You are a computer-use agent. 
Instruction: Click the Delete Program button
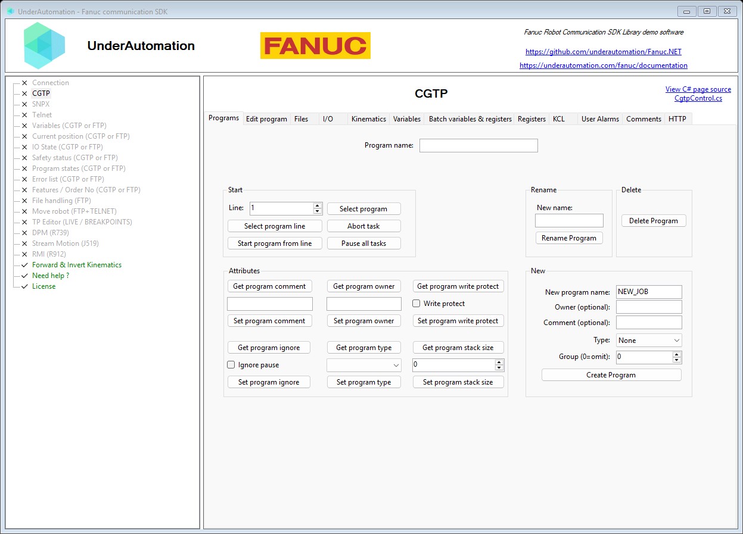pyautogui.click(x=654, y=221)
